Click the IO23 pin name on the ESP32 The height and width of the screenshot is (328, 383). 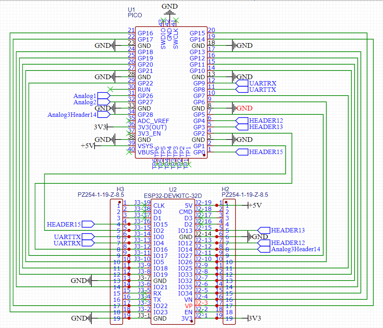(x=161, y=312)
